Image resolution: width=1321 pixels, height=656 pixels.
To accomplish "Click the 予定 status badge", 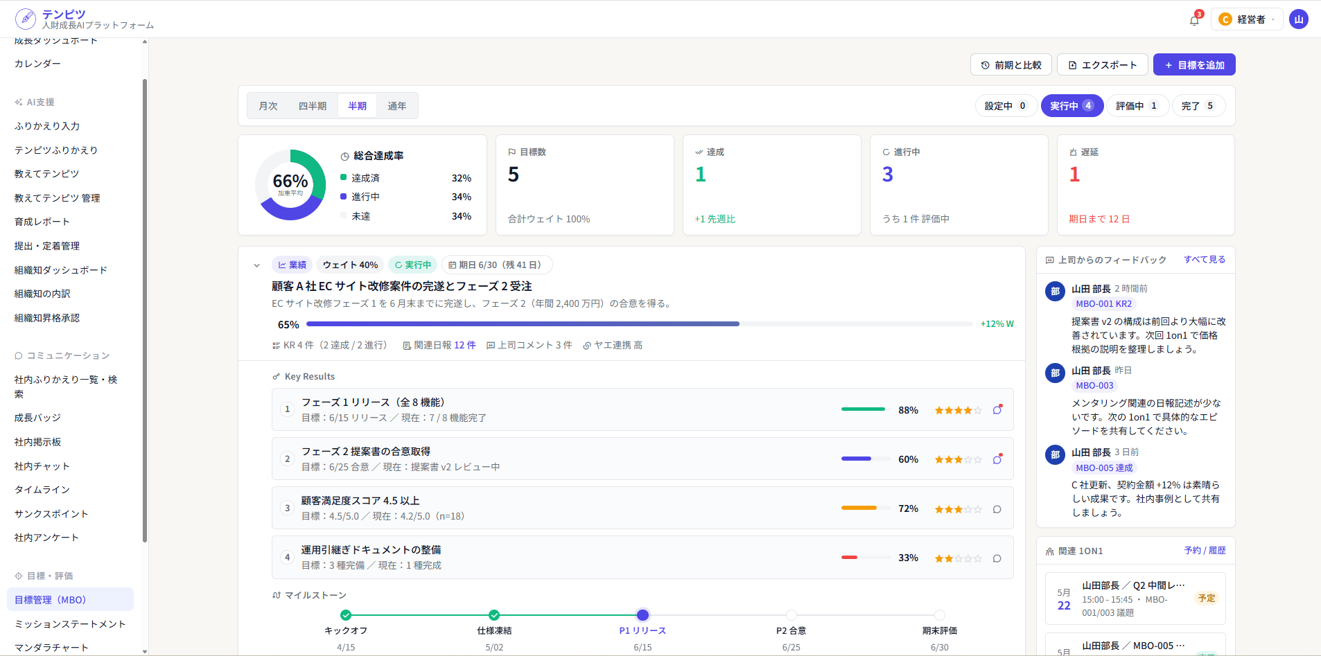I will click(1207, 599).
